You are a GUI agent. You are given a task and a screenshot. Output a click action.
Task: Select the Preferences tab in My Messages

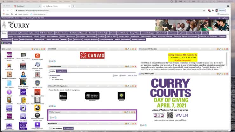point(68,128)
